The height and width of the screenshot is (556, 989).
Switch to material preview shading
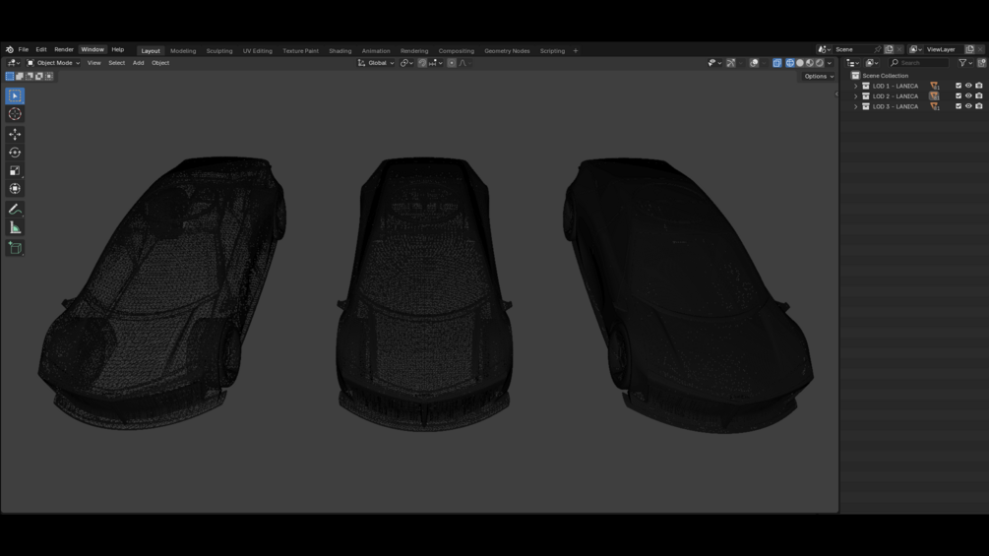coord(810,63)
